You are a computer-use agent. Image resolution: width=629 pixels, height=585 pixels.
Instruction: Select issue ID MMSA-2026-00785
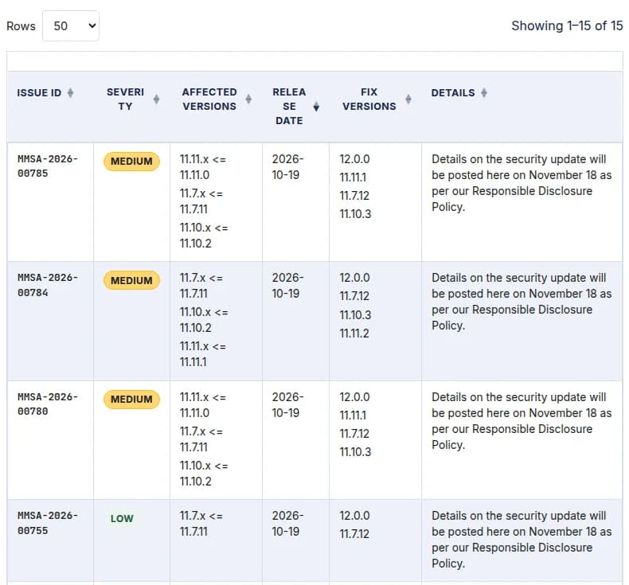click(48, 166)
